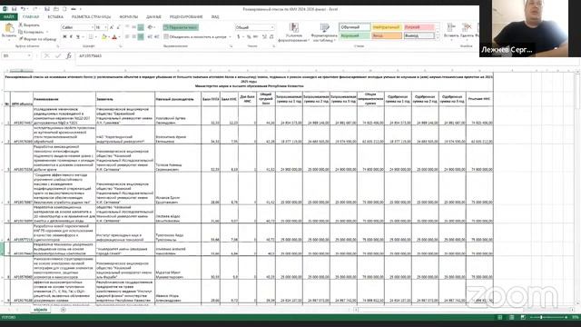Switch to the ВСТАВКА tab

[x=55, y=16]
